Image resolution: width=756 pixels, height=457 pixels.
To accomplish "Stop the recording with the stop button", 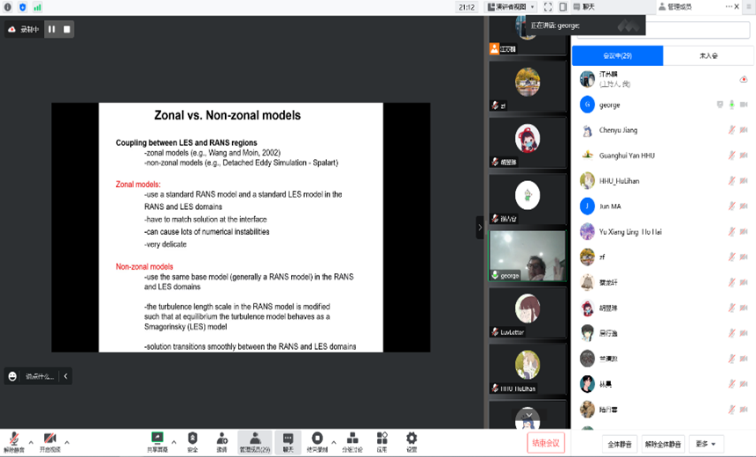I will coord(67,29).
